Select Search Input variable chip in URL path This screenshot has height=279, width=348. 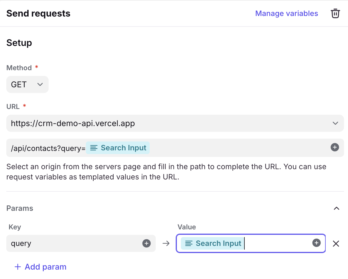[x=118, y=148]
